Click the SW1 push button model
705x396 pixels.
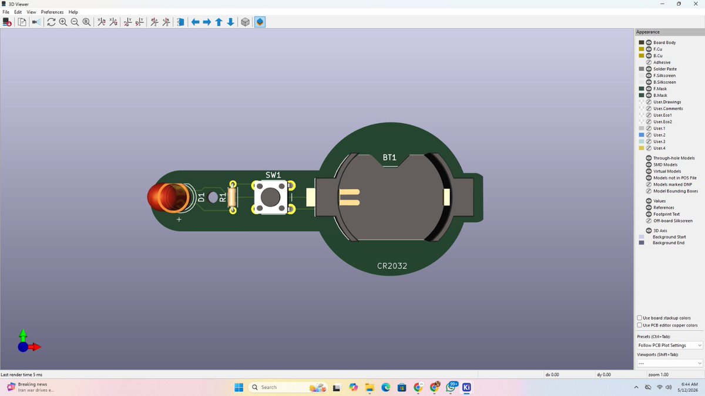point(271,197)
